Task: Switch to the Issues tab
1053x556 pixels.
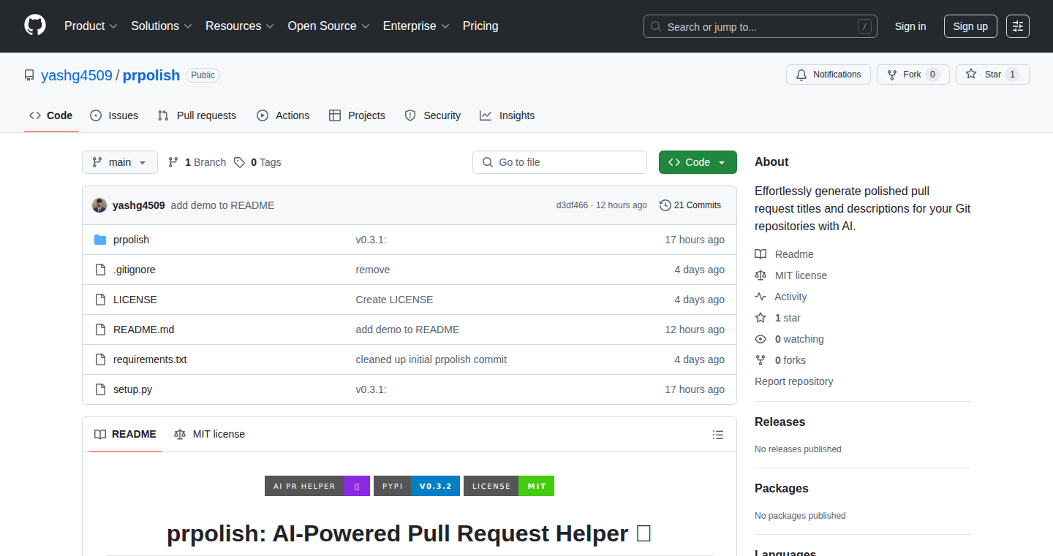Action: (114, 115)
